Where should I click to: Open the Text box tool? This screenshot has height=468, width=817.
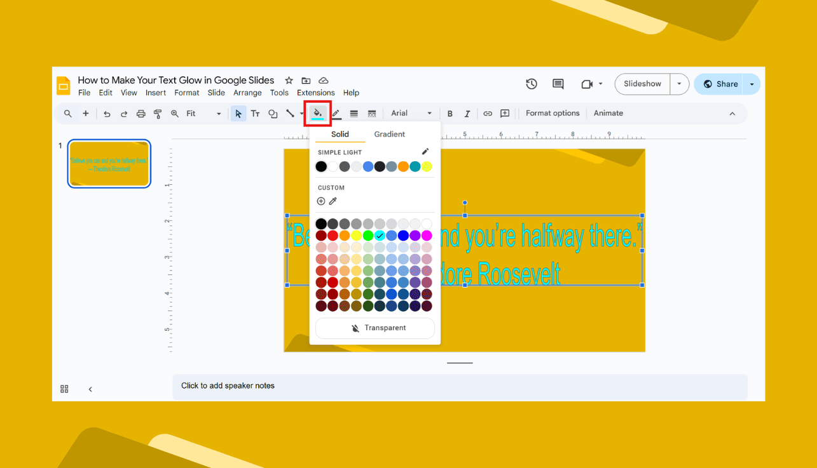point(255,113)
